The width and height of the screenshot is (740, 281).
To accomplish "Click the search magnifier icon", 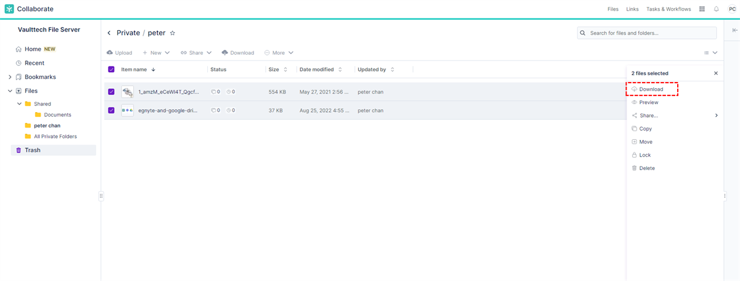I will (x=583, y=33).
